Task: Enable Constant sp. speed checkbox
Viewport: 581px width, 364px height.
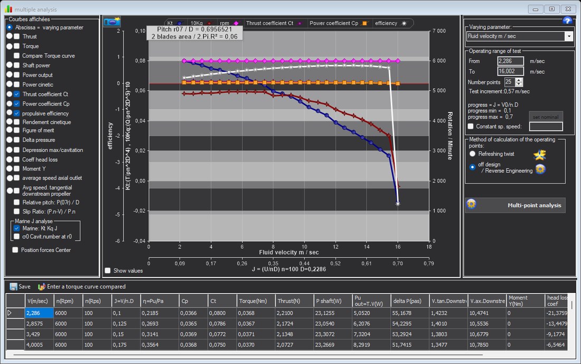Action: (x=471, y=126)
